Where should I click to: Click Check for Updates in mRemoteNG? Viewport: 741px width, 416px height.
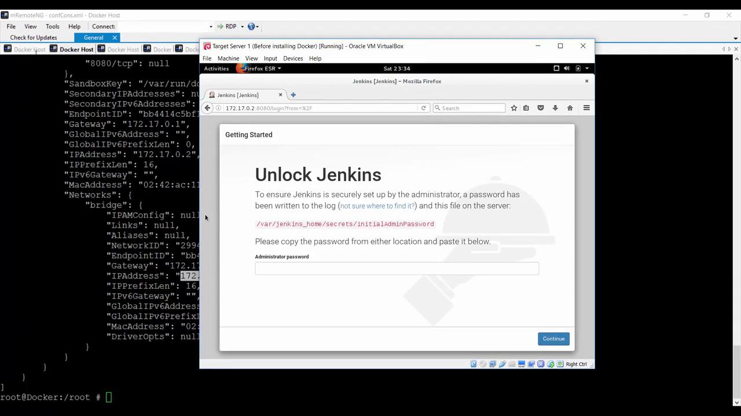[x=34, y=38]
